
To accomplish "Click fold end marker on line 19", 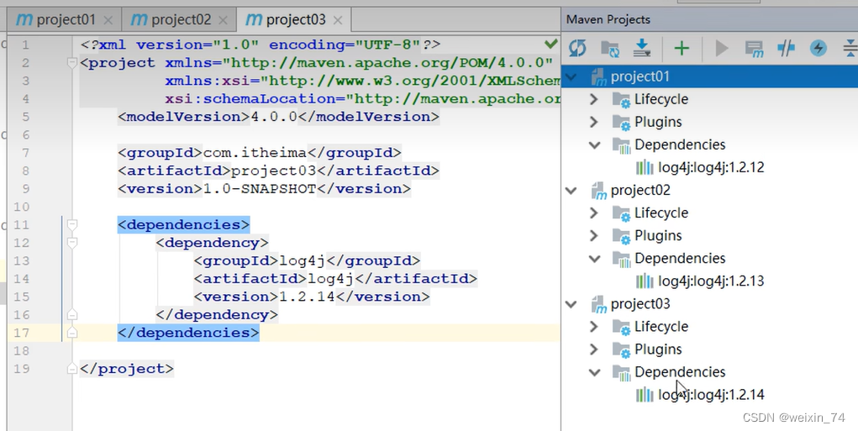I will pyautogui.click(x=71, y=369).
